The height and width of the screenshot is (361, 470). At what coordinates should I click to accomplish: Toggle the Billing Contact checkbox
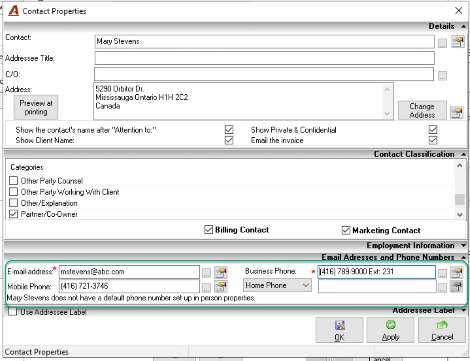209,229
